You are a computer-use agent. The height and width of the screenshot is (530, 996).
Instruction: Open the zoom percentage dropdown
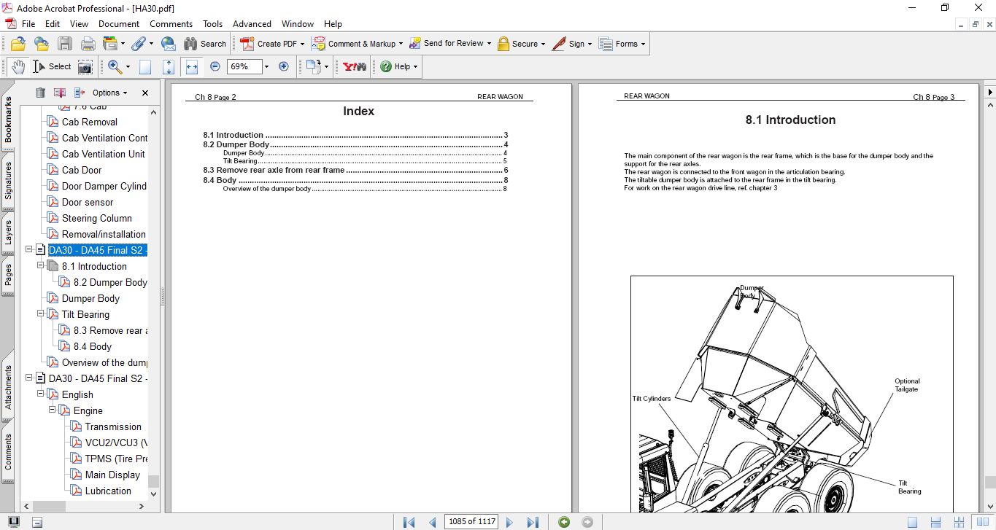click(x=266, y=66)
